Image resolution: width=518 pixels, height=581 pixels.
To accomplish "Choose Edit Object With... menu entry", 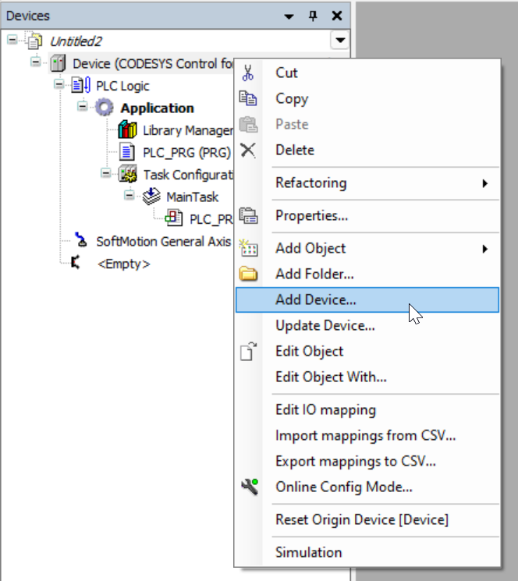I will coord(367,377).
